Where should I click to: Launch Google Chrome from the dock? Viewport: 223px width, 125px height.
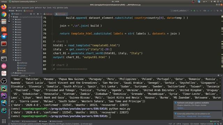pyautogui.click(x=4, y=14)
